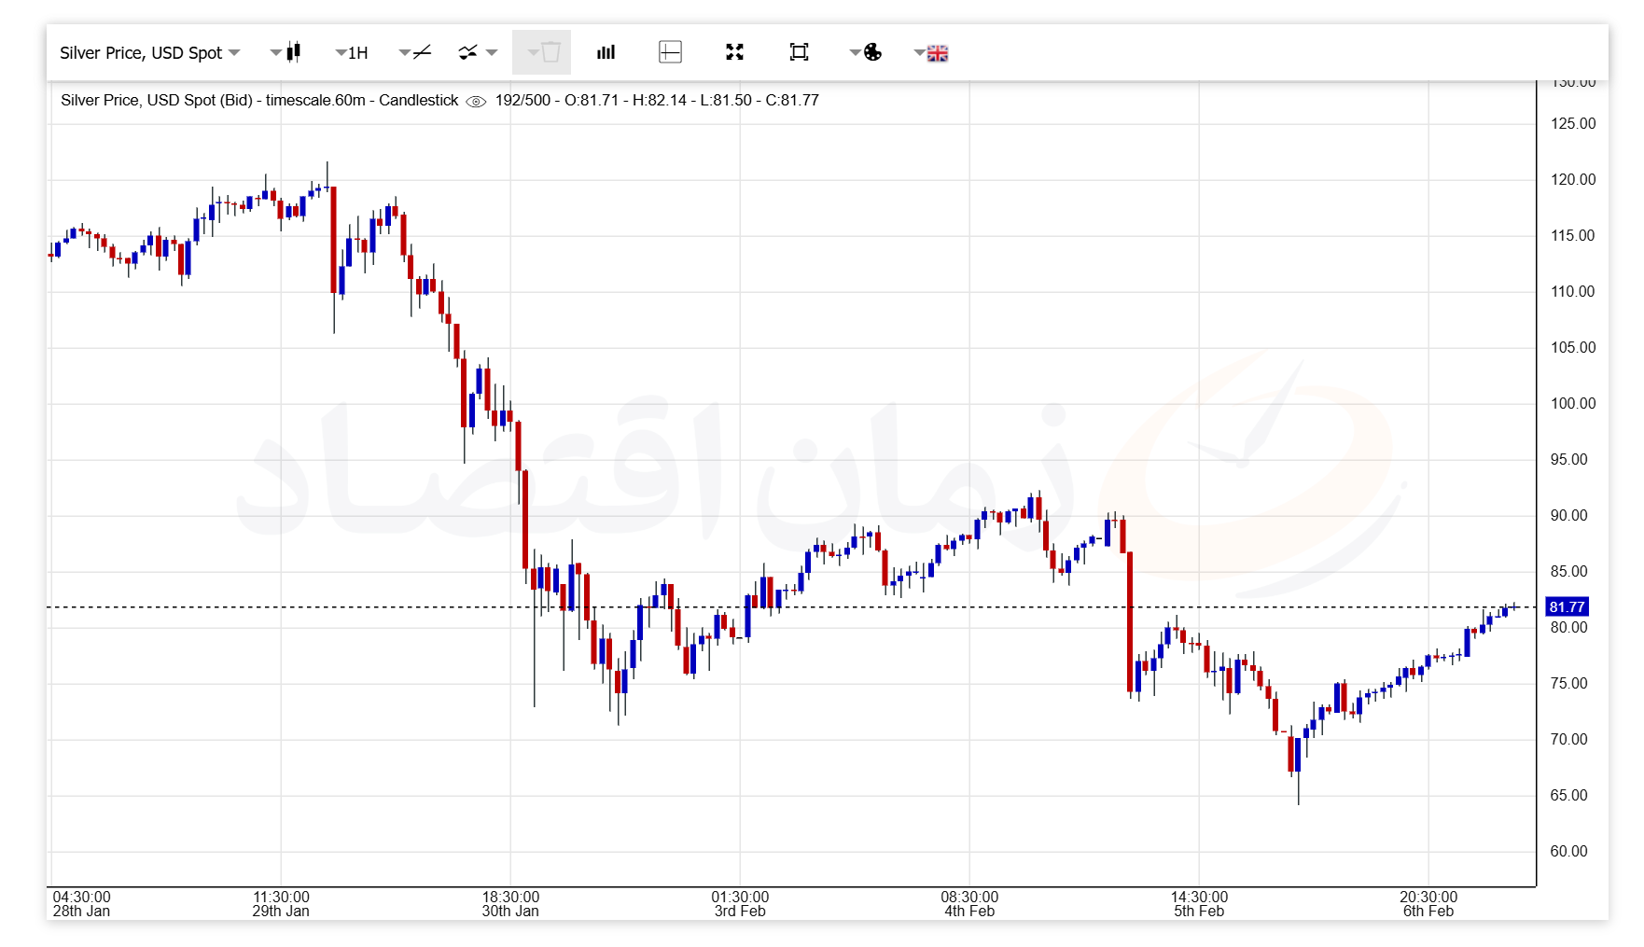This screenshot has height=947, width=1644.
Task: Click the blue 81.77 current price label
Action: tap(1567, 607)
